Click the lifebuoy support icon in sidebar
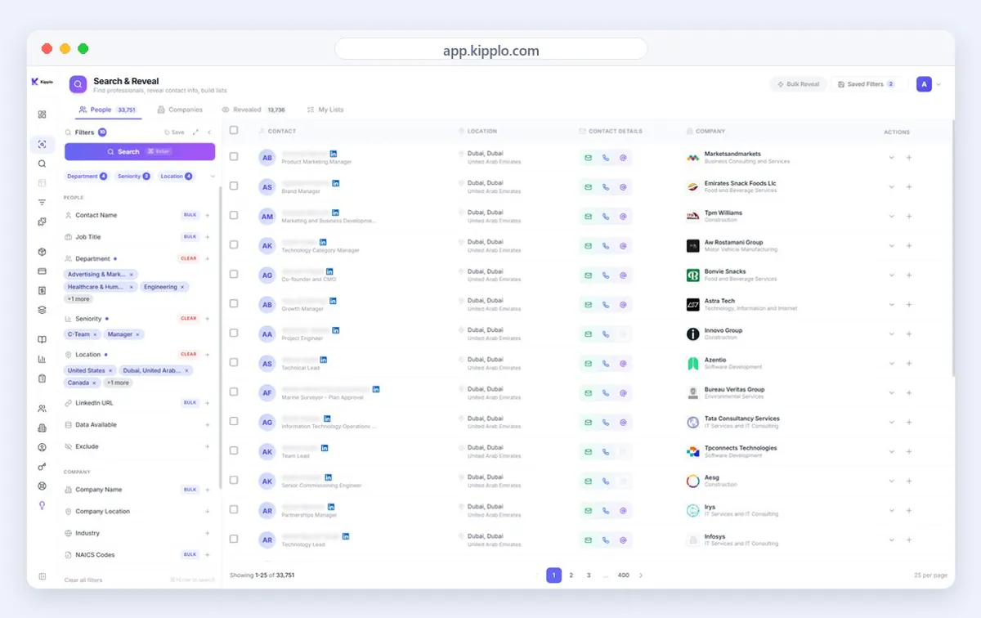Viewport: 981px width, 618px height. pos(42,486)
